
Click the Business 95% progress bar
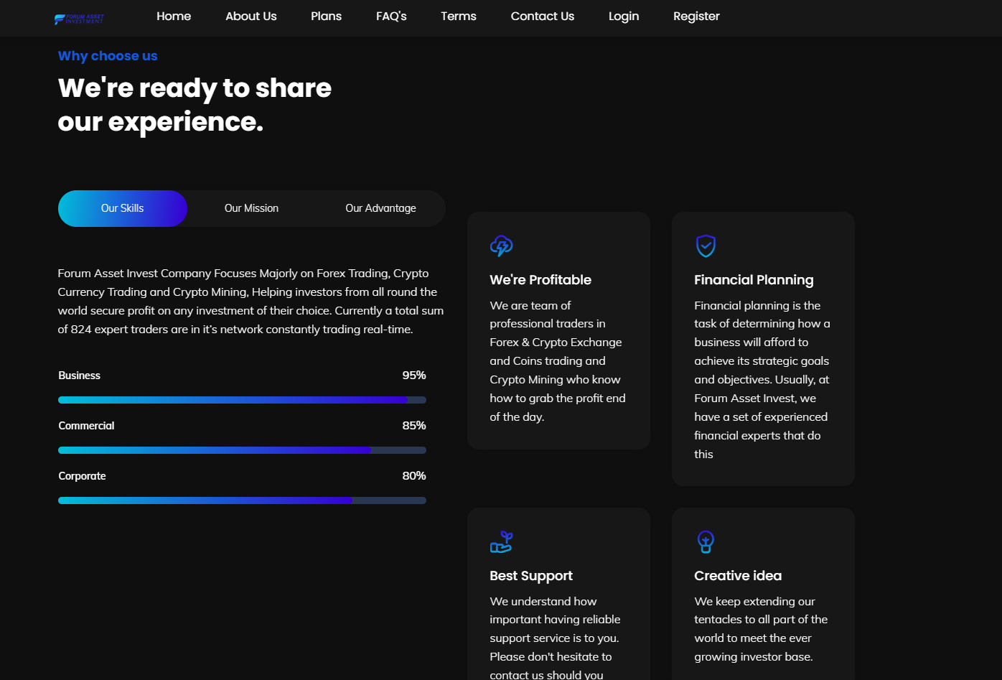coord(242,400)
